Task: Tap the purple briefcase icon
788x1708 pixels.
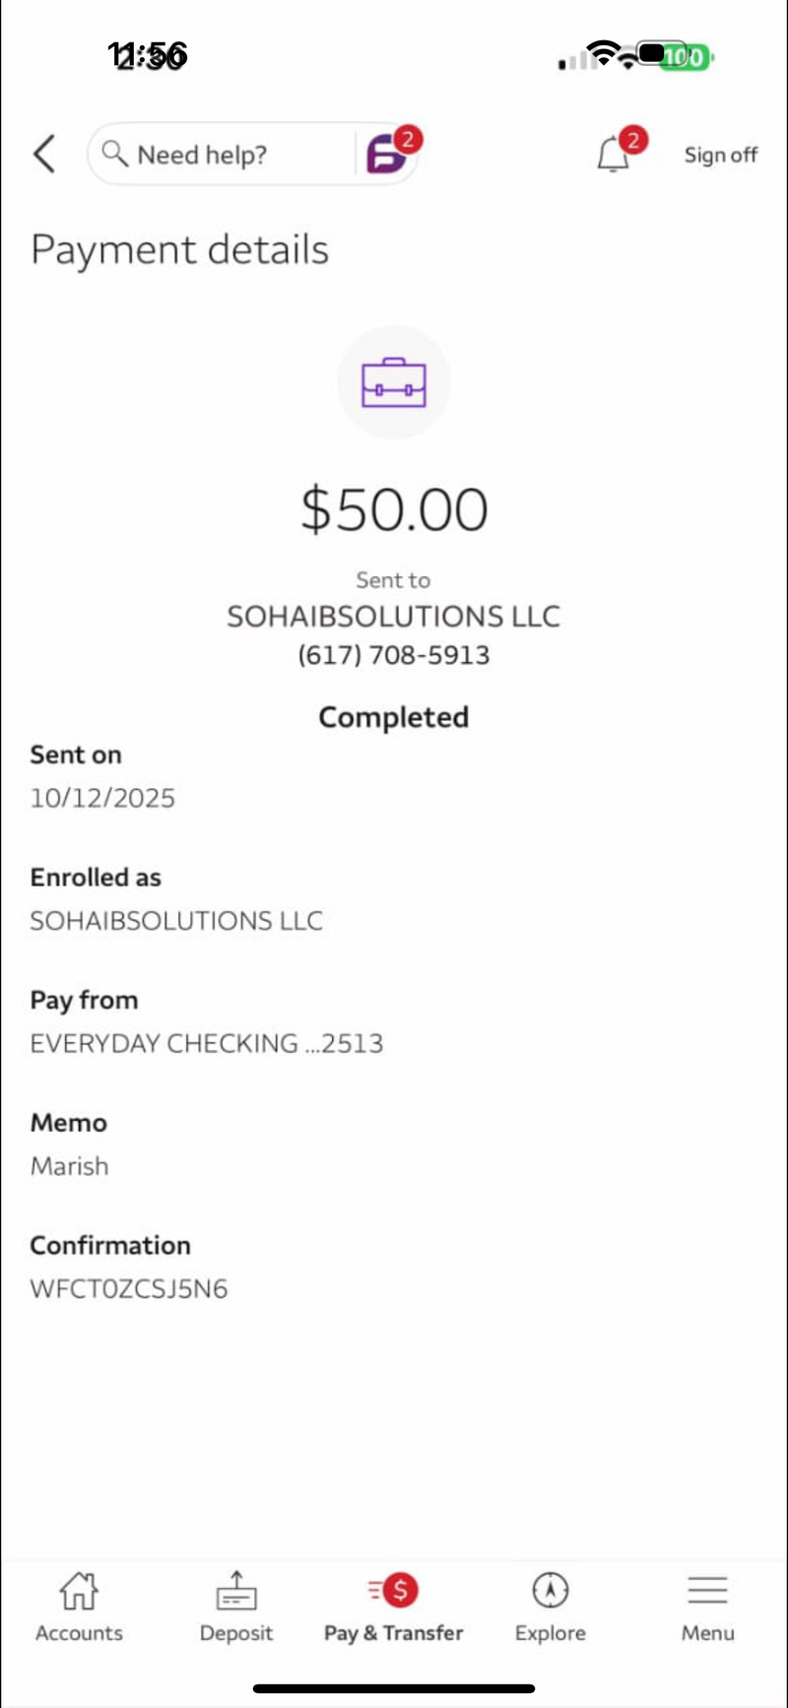Action: click(394, 382)
